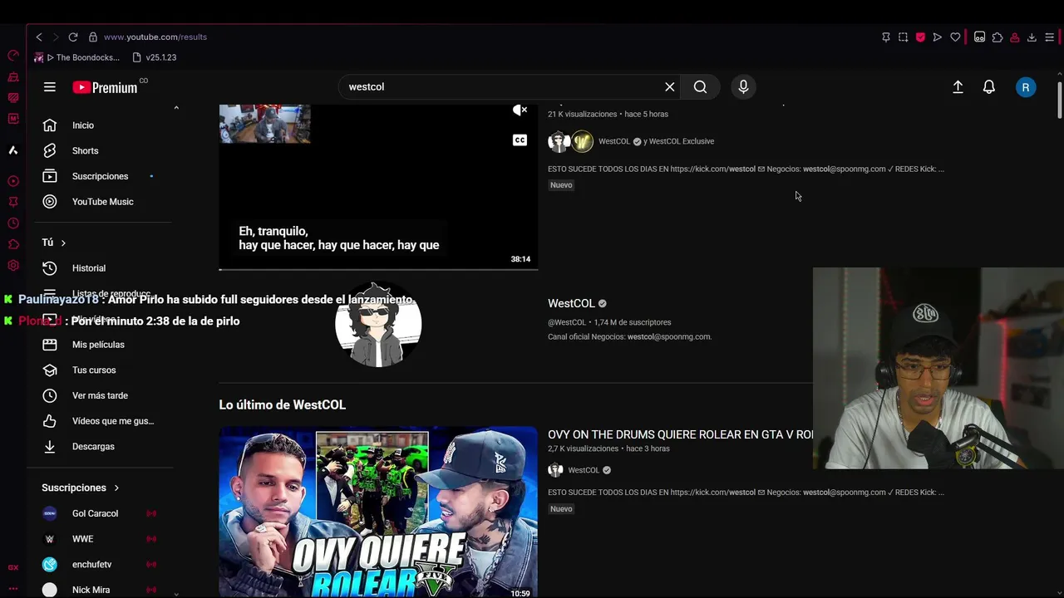Start voice search with microphone icon
The height and width of the screenshot is (598, 1064).
pyautogui.click(x=743, y=87)
